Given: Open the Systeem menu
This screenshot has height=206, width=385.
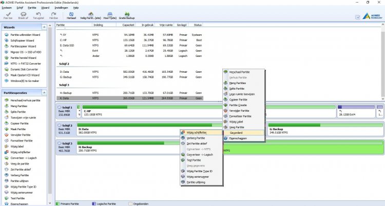Looking at the screenshot, I should pos(7,8).
